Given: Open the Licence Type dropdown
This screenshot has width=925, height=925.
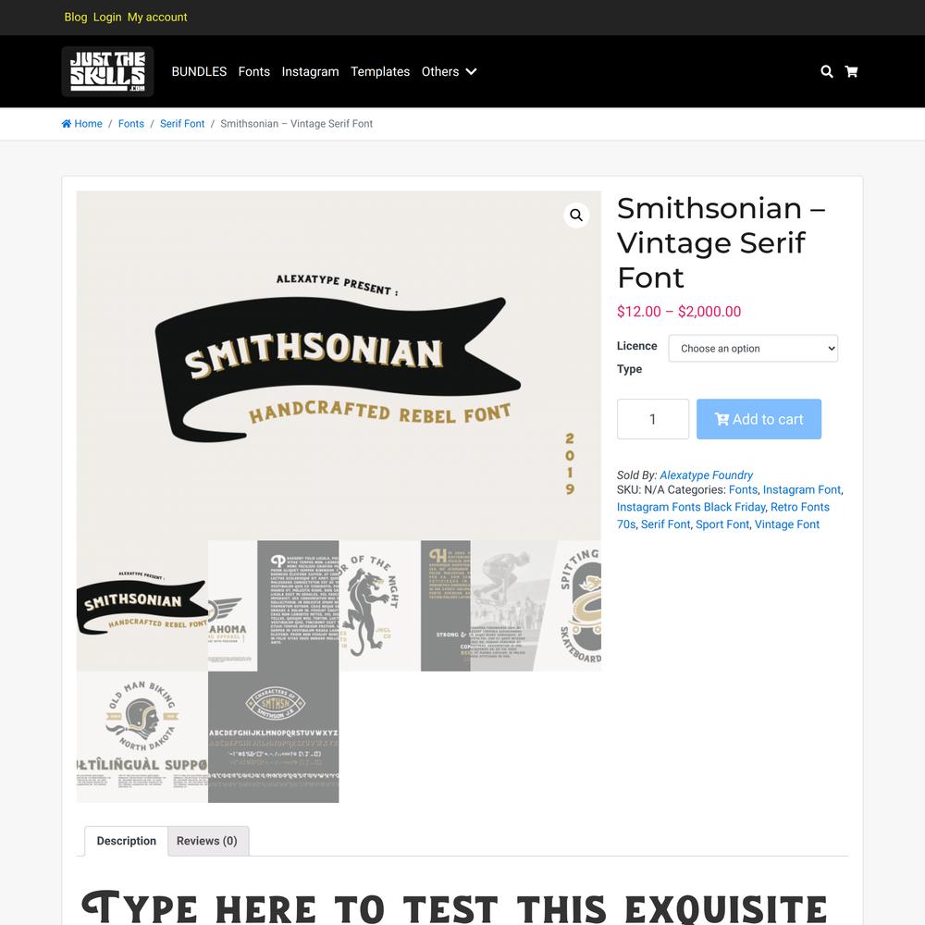Looking at the screenshot, I should [x=753, y=348].
